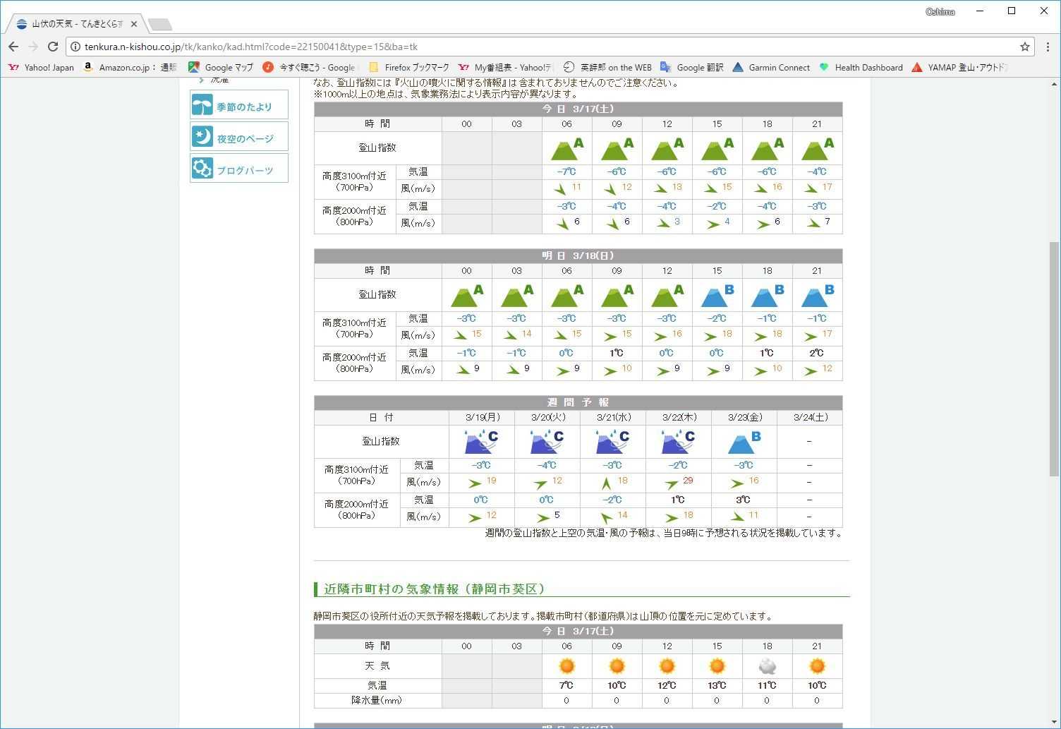
Task: Open a new tab
Action: pyautogui.click(x=160, y=25)
